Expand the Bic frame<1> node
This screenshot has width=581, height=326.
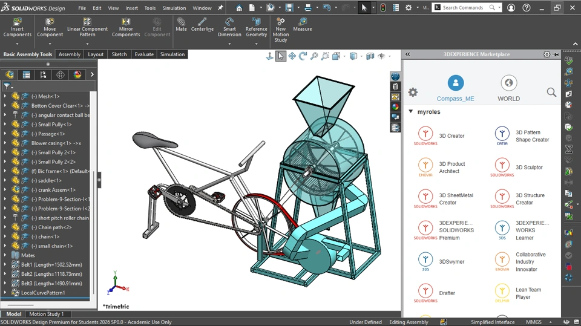pyautogui.click(x=5, y=171)
